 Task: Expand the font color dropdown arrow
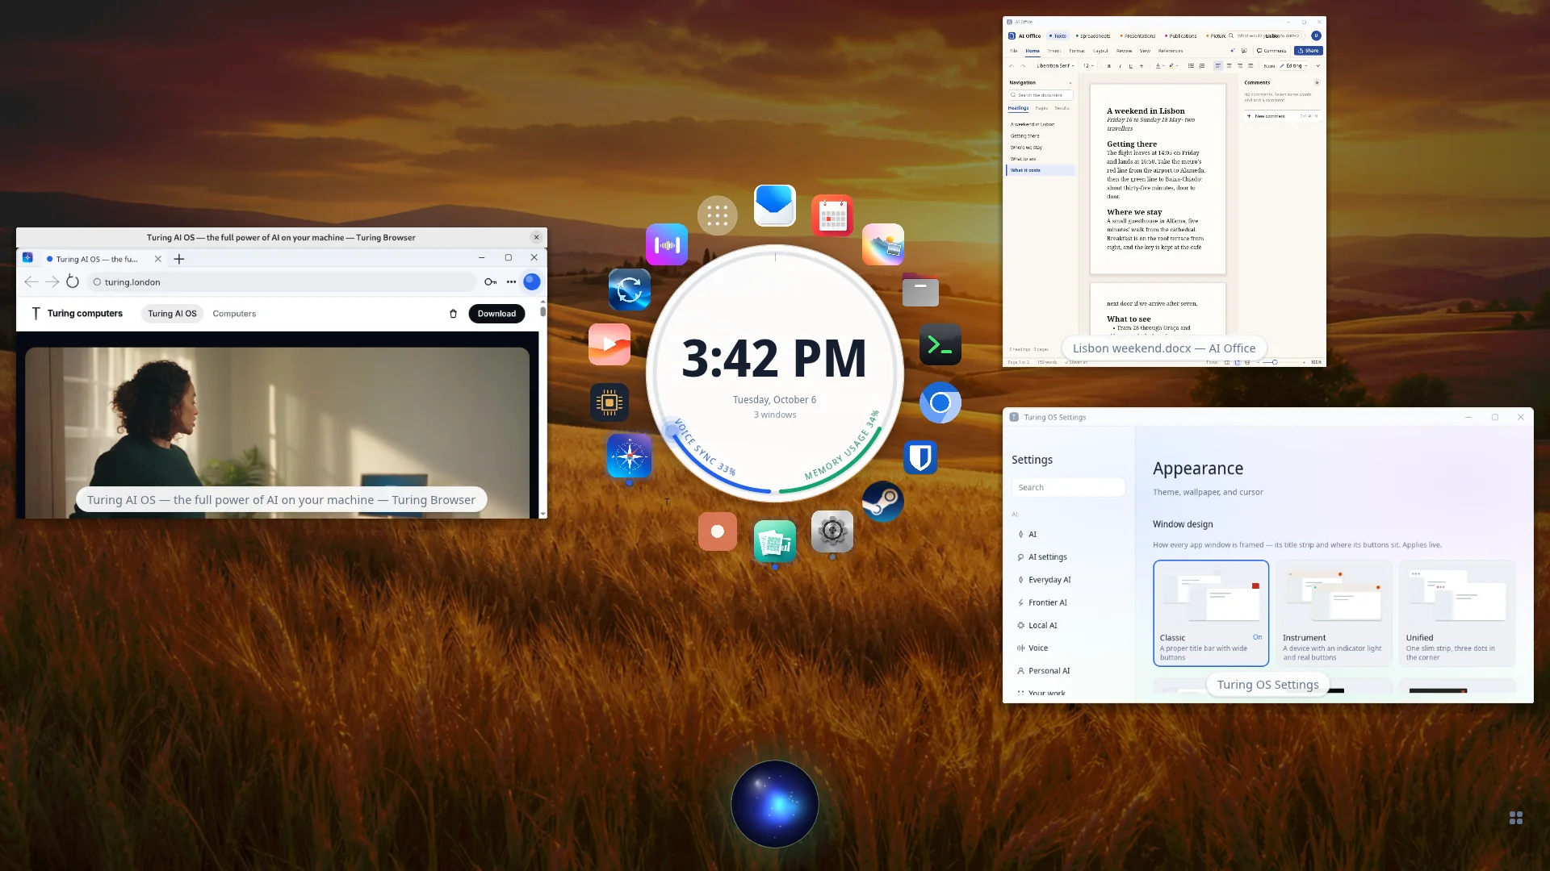click(1163, 66)
